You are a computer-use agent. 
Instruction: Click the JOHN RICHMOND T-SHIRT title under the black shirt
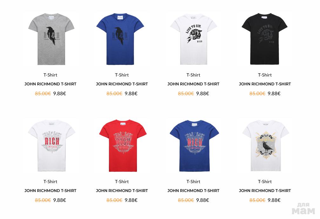click(x=265, y=84)
